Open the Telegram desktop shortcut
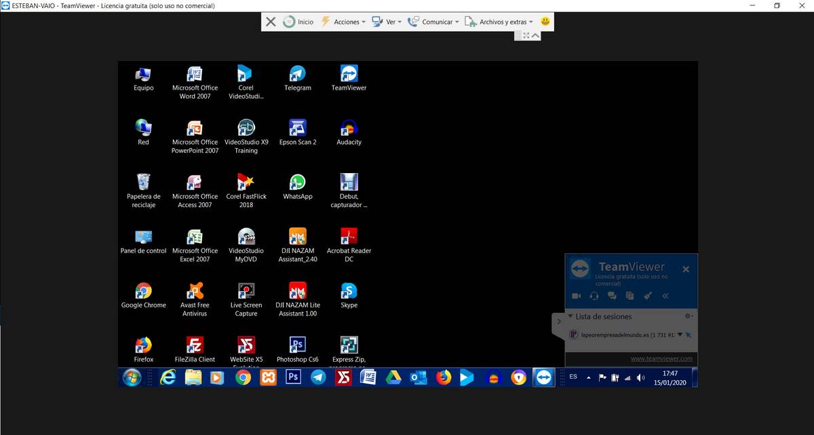The width and height of the screenshot is (814, 435). [x=297, y=79]
